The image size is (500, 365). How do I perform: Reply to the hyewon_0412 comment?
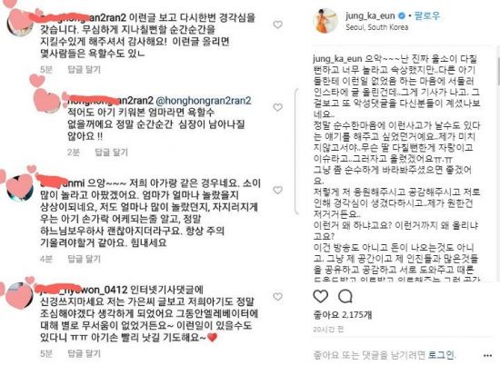click(85, 353)
